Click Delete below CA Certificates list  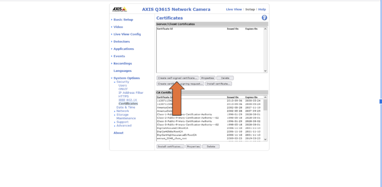pos(211,146)
